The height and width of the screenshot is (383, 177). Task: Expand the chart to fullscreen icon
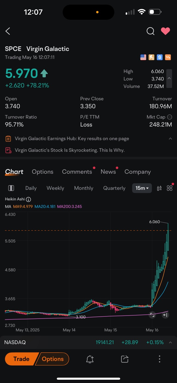click(x=152, y=315)
